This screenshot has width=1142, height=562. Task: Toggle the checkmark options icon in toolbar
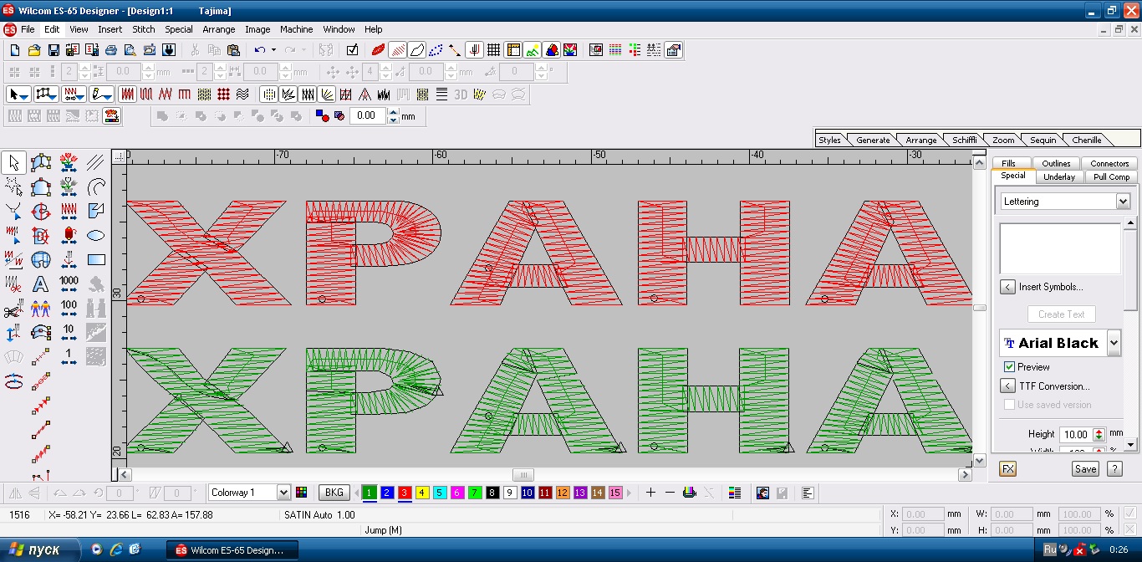click(x=352, y=50)
